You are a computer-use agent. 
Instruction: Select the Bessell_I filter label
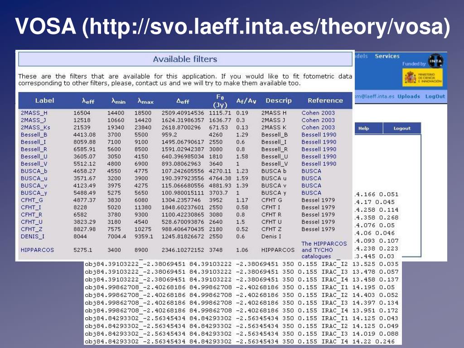click(x=34, y=142)
